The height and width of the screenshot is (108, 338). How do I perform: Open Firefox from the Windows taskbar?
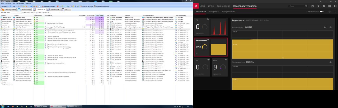point(13,106)
